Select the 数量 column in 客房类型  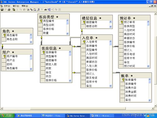point(52,33)
